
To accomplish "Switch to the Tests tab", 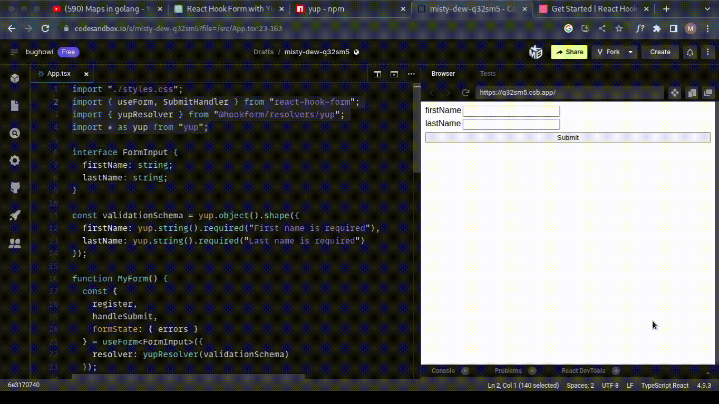I will click(488, 74).
